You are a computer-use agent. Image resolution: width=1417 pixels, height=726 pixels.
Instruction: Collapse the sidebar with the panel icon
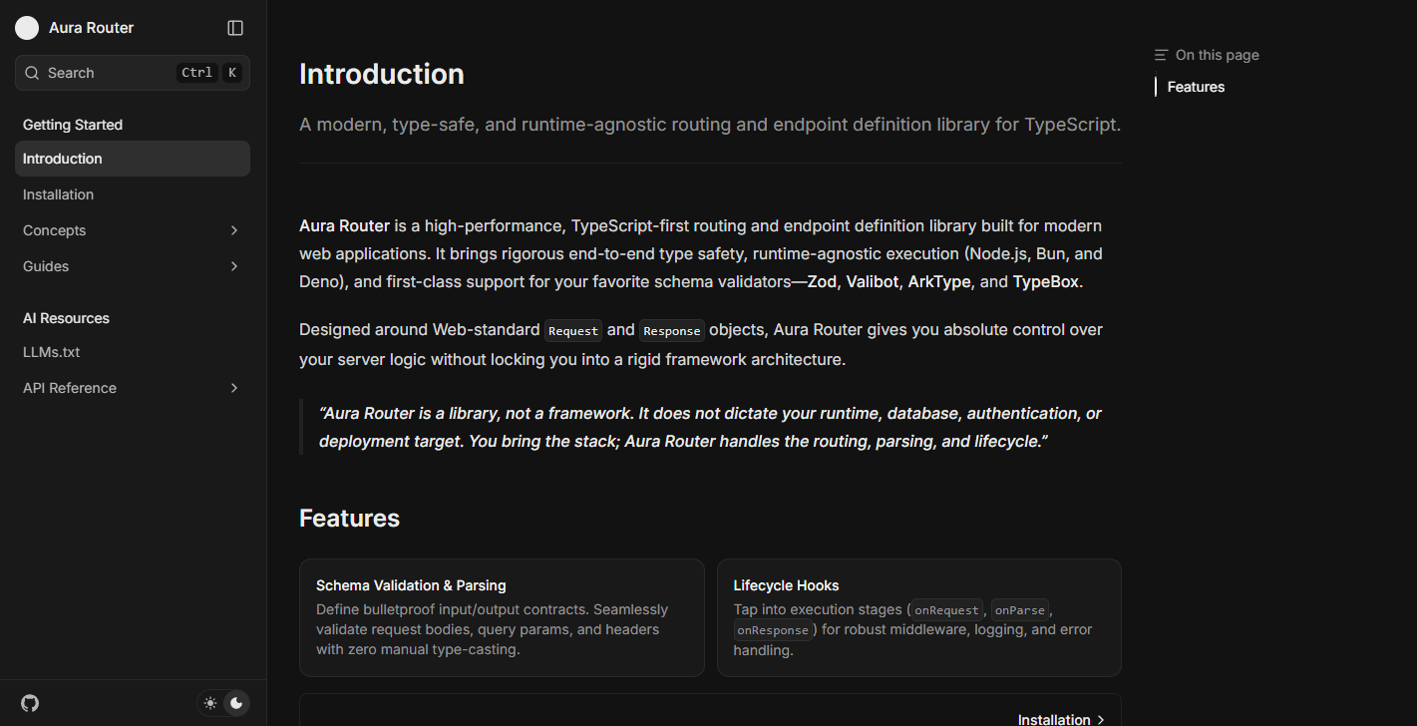coord(235,28)
